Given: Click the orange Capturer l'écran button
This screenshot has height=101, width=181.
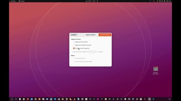Looking at the screenshot, I should (x=105, y=35).
